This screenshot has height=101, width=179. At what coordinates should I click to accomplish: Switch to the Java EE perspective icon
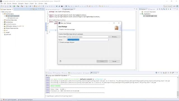[x=177, y=6]
